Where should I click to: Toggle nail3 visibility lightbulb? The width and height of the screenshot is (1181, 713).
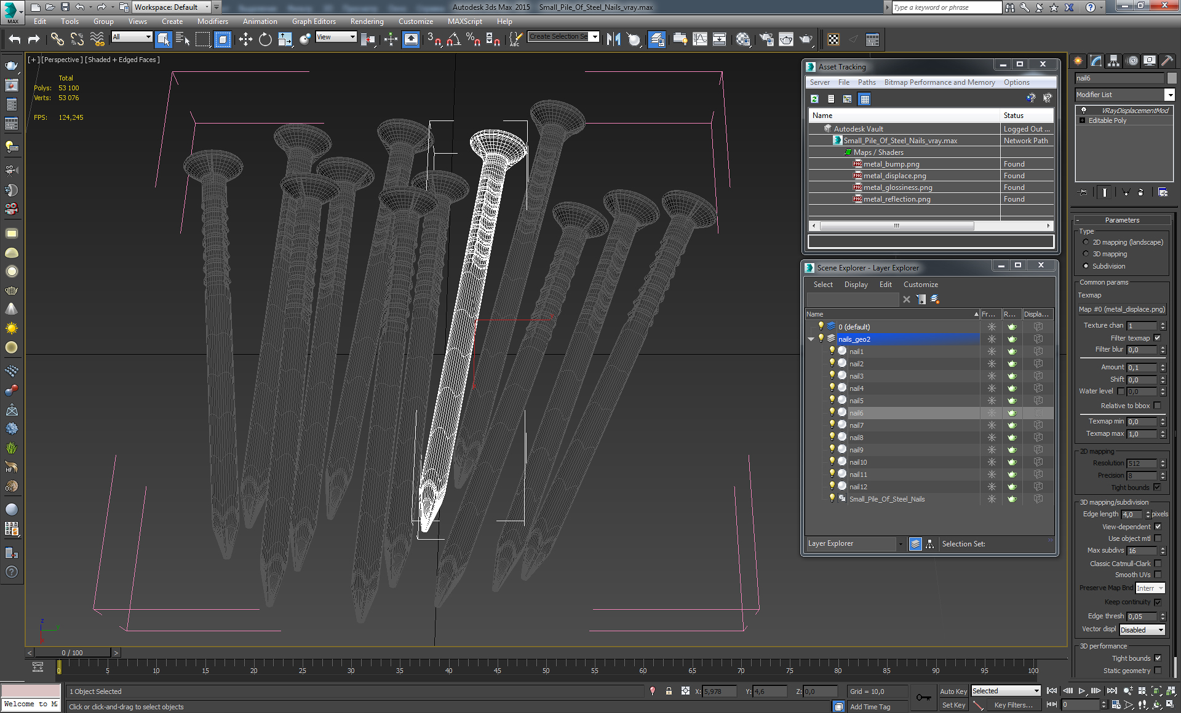[832, 376]
